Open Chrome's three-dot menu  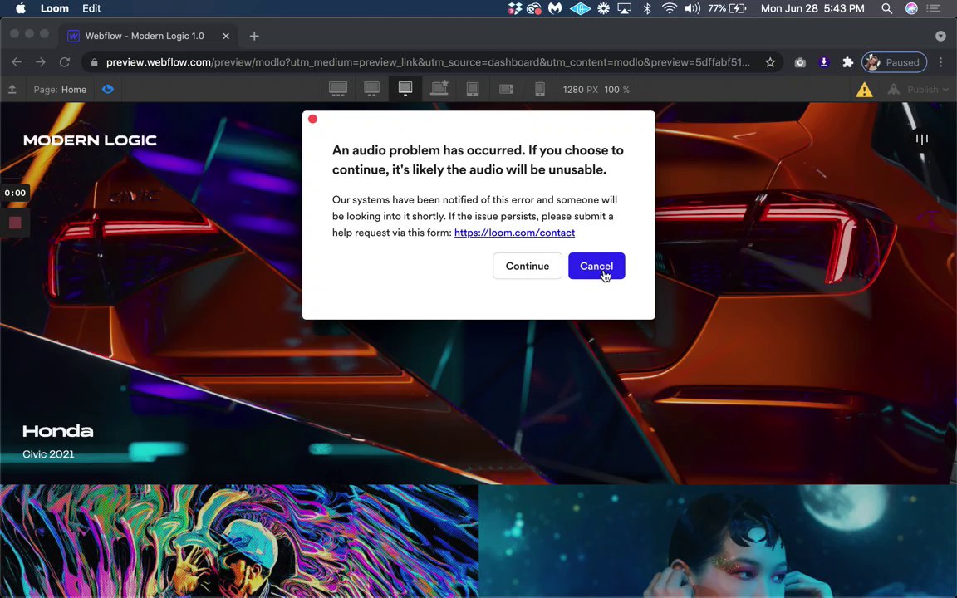(x=940, y=62)
